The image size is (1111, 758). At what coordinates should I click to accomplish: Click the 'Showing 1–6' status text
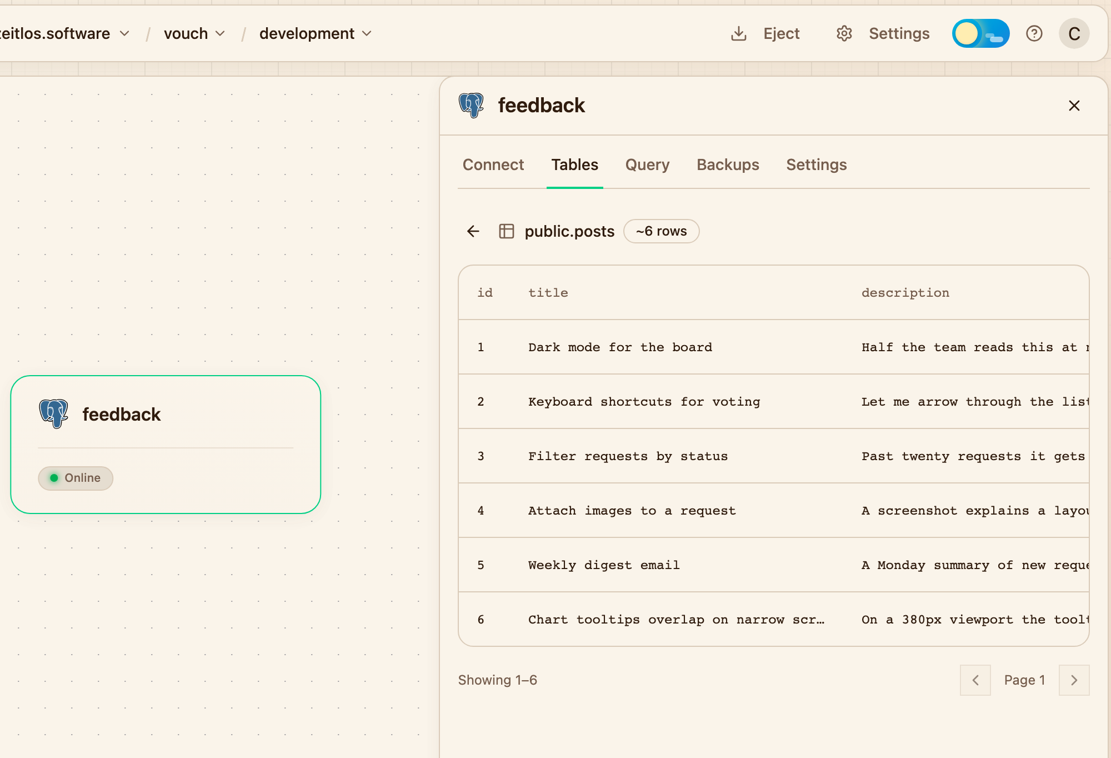point(497,680)
